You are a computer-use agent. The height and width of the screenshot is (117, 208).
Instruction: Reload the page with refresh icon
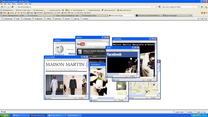click(x=156, y=7)
